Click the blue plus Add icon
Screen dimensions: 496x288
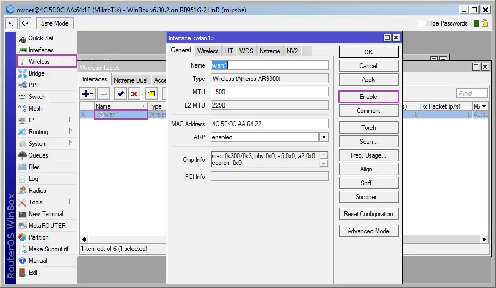pos(88,94)
